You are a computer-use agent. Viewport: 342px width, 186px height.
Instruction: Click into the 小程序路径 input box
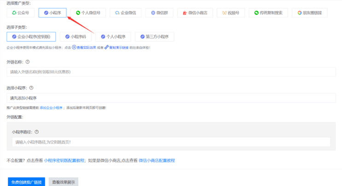tap(171, 142)
